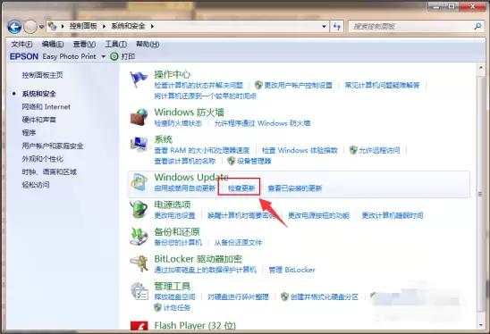
Task: Go to 控制面板主页 in the sidebar
Action: (43, 75)
